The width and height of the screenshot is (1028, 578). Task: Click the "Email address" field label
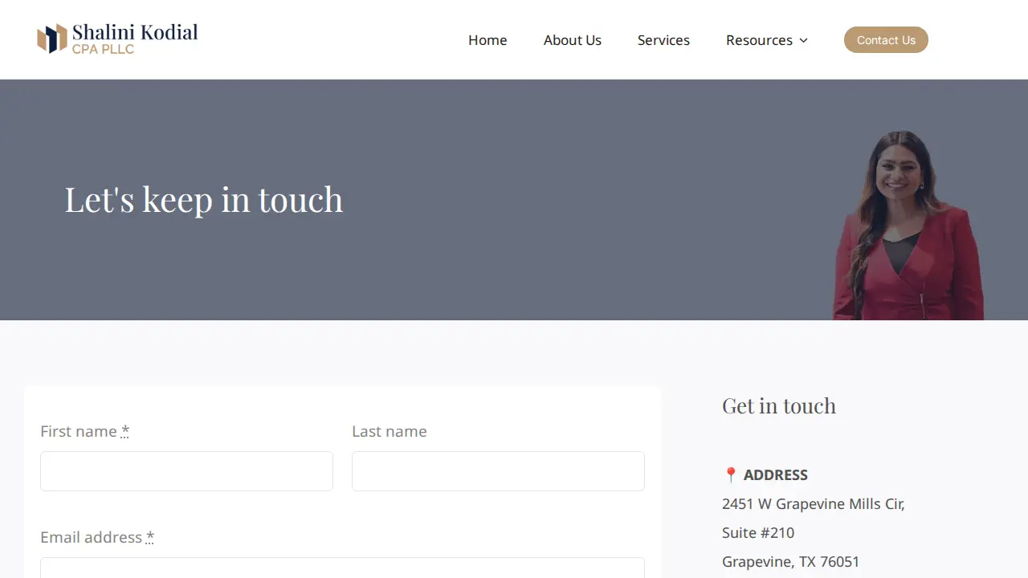(x=92, y=538)
